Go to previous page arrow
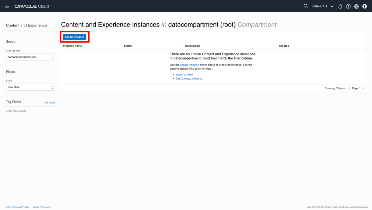The width and height of the screenshot is (372, 210). pyautogui.click(x=349, y=89)
